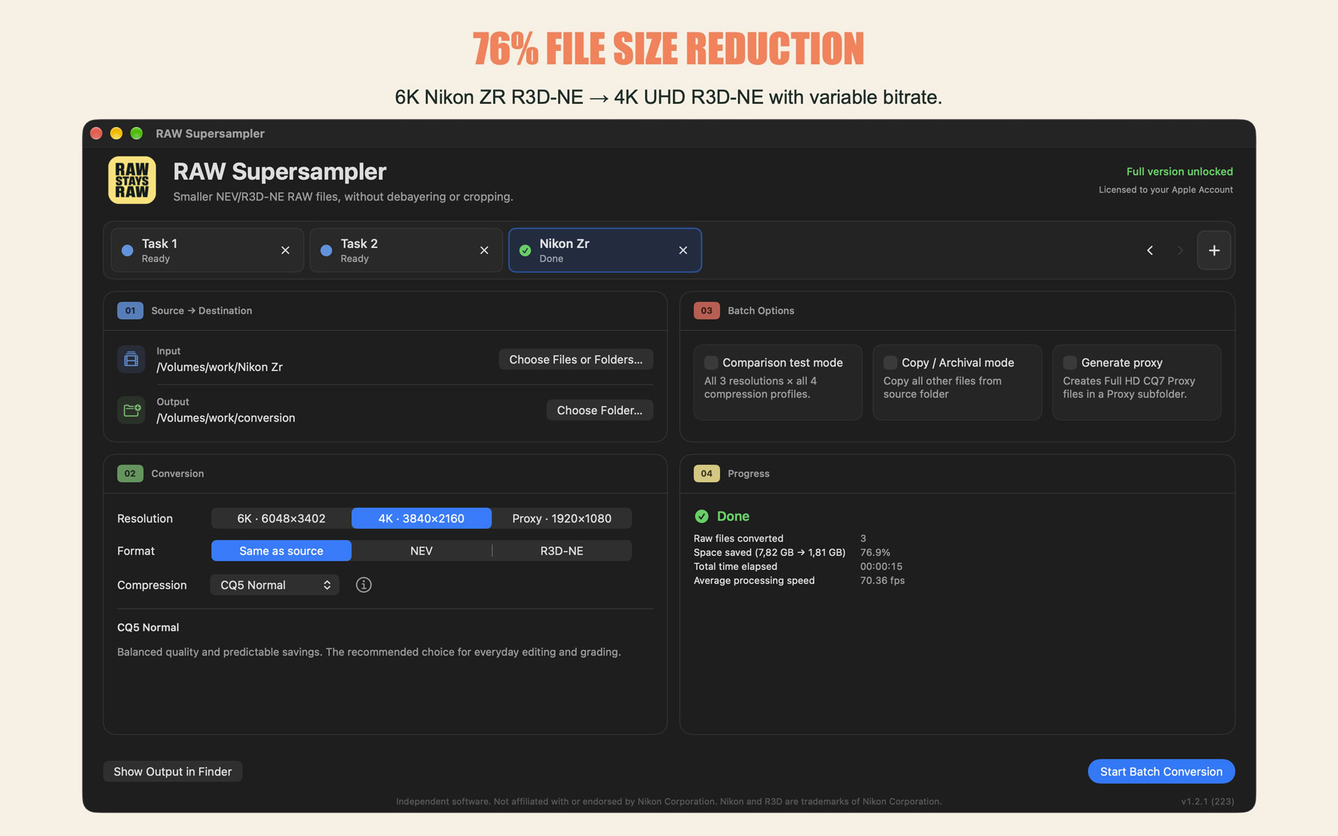1338x836 pixels.
Task: Open the CQ5 Normal compression dropdown
Action: click(x=275, y=585)
